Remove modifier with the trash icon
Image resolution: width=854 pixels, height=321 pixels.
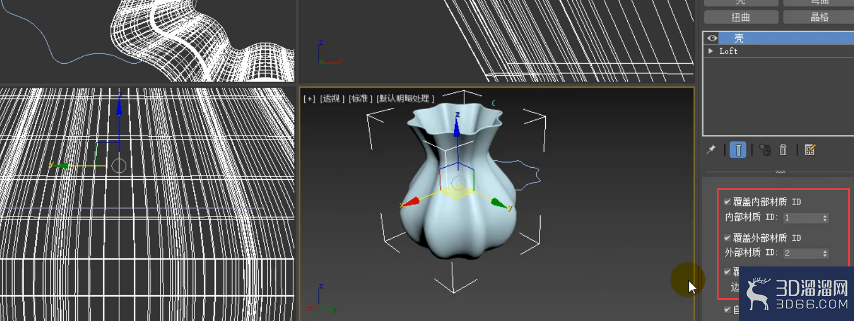(x=783, y=150)
